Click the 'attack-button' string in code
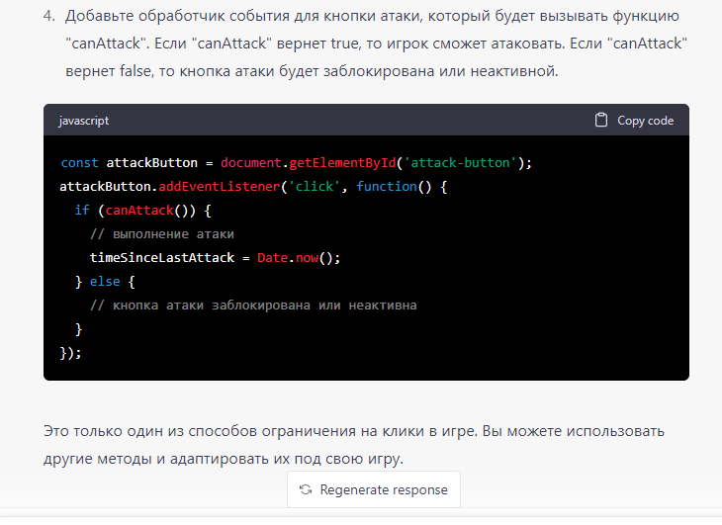The width and height of the screenshot is (722, 525). [x=459, y=163]
